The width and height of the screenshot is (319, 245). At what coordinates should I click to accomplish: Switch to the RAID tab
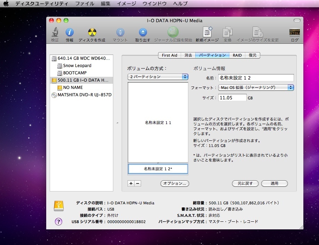click(237, 55)
